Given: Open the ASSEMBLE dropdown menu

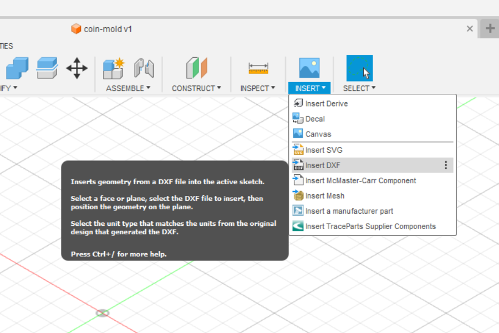Looking at the screenshot, I should (x=128, y=88).
